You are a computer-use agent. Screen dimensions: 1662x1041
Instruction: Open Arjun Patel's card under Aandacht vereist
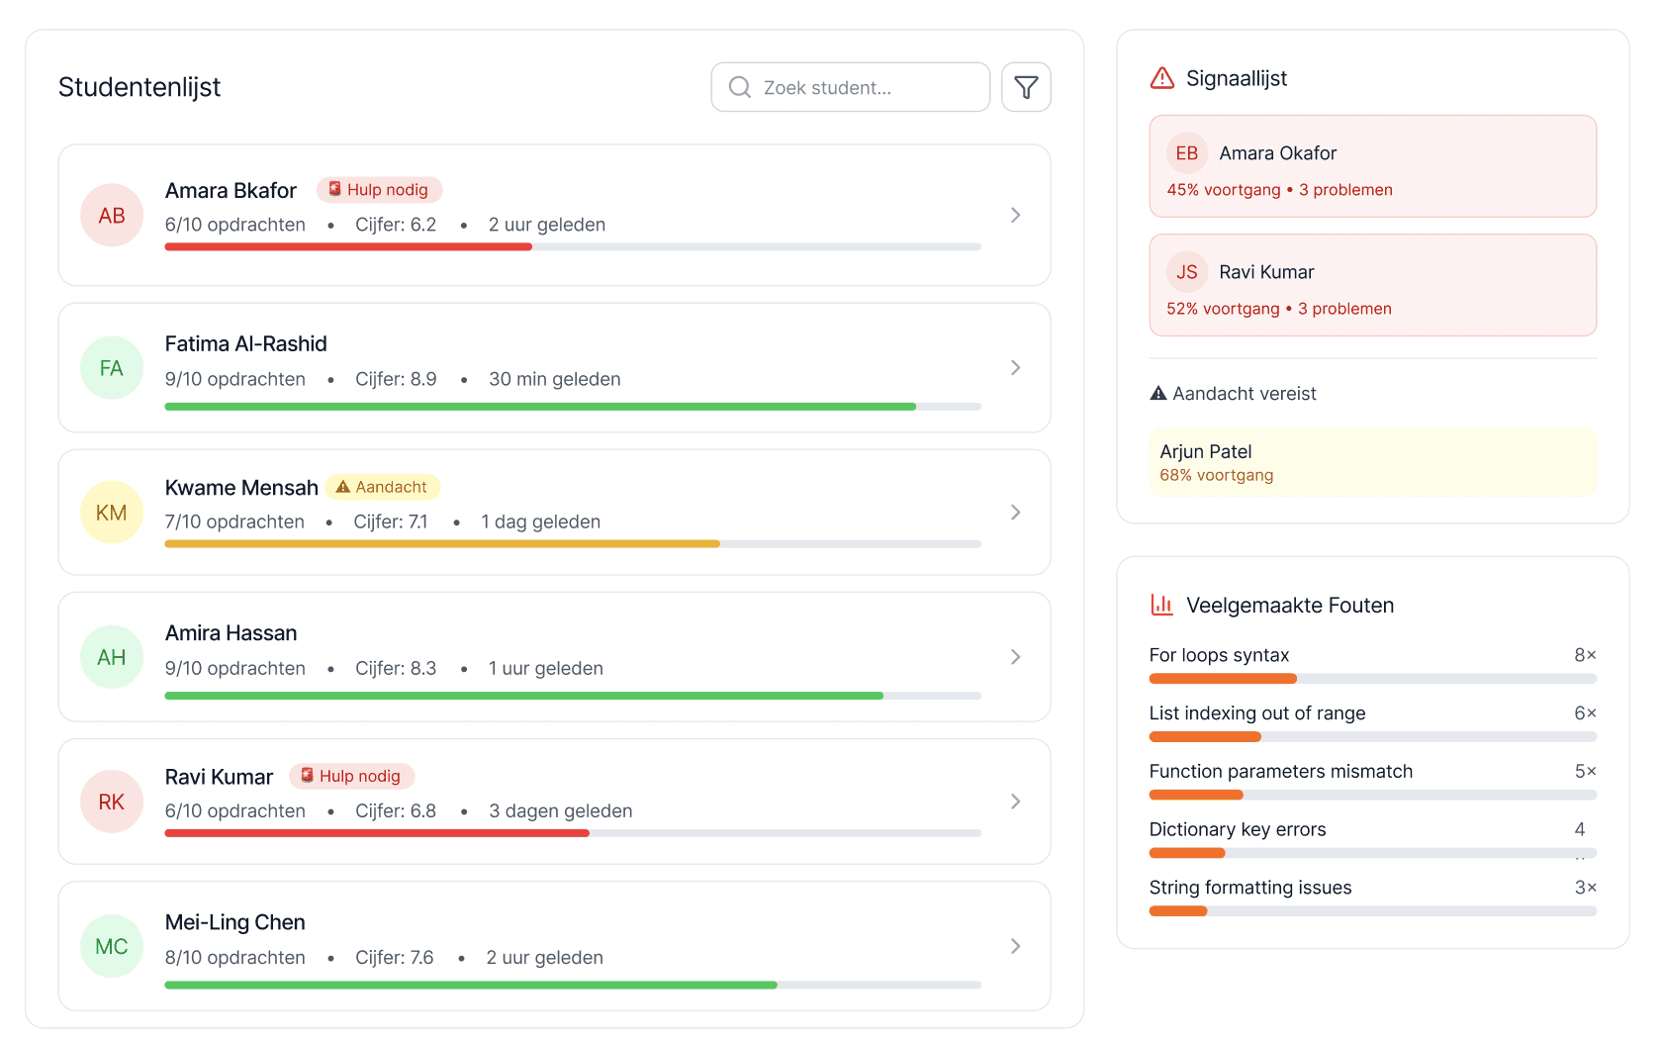pos(1372,462)
